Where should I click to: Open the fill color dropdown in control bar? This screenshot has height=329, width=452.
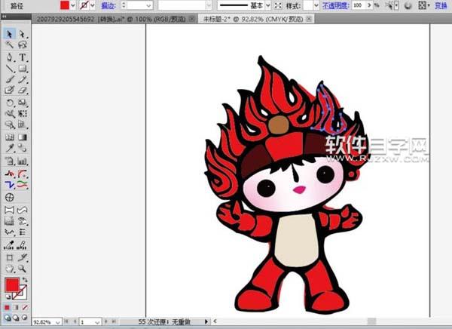72,5
